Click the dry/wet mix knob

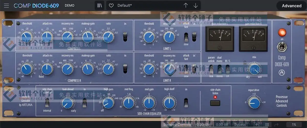pyautogui.click(x=254, y=69)
